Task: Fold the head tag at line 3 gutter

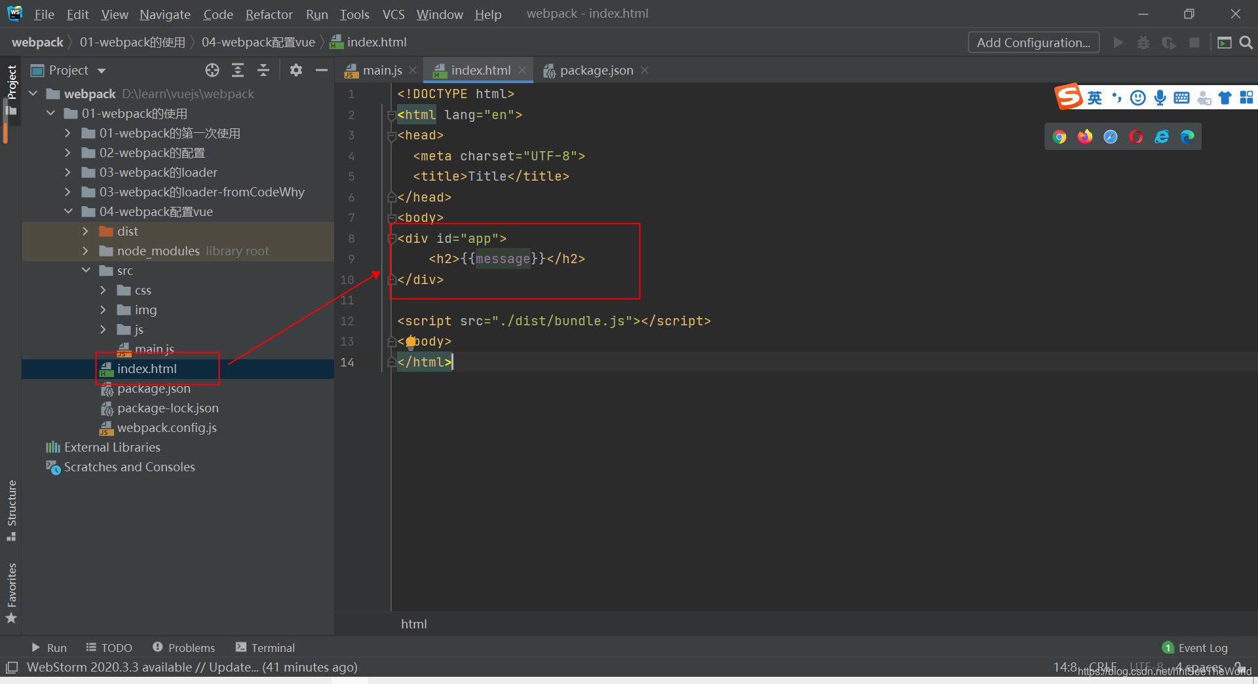Action: click(x=391, y=135)
